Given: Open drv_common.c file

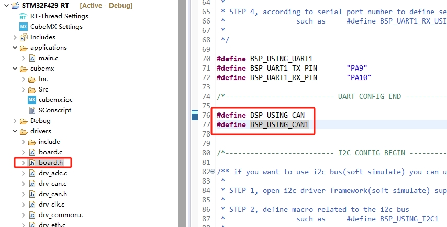Looking at the screenshot, I should [x=61, y=215].
